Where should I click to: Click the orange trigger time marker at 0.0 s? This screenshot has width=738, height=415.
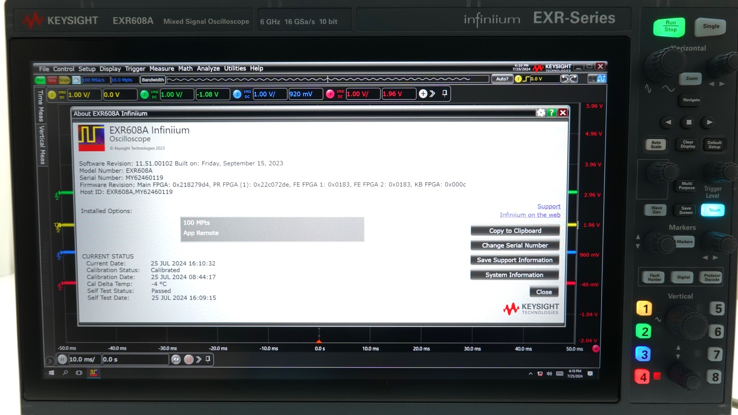coord(319,340)
